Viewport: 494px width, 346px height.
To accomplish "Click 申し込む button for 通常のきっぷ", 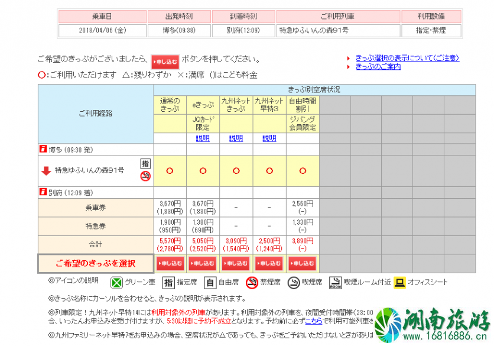I will coord(170,263).
